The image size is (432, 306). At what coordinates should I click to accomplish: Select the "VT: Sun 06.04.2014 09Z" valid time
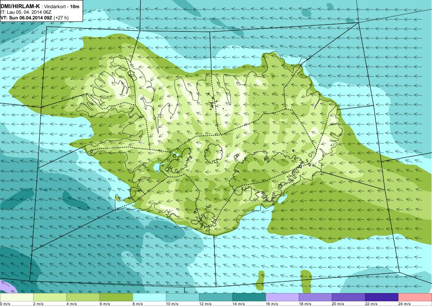click(26, 18)
